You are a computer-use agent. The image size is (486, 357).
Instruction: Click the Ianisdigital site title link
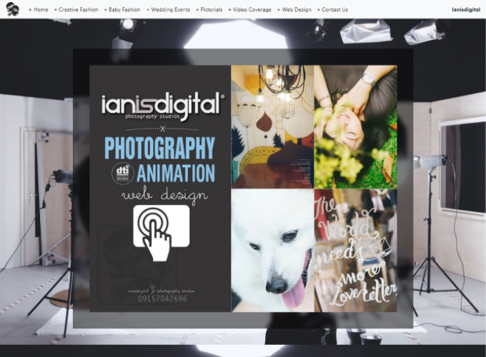[x=467, y=10]
